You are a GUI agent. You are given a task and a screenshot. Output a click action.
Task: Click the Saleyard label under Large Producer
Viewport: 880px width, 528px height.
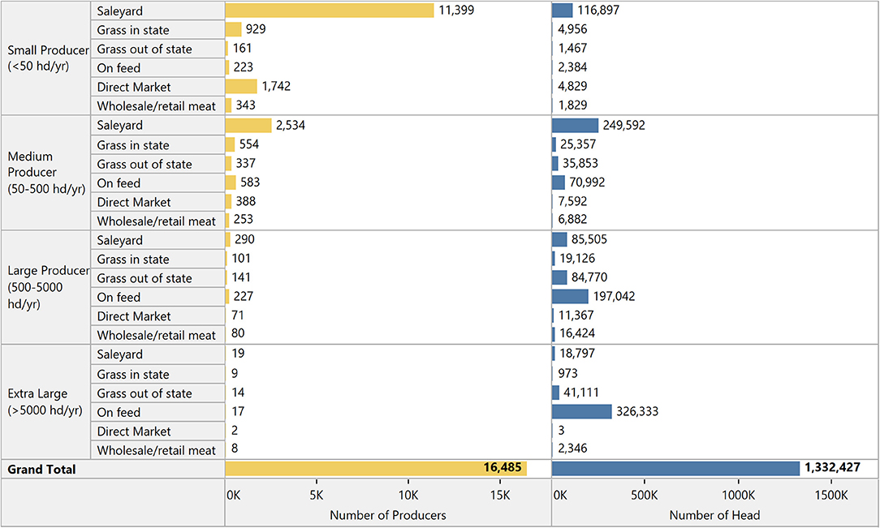(119, 240)
